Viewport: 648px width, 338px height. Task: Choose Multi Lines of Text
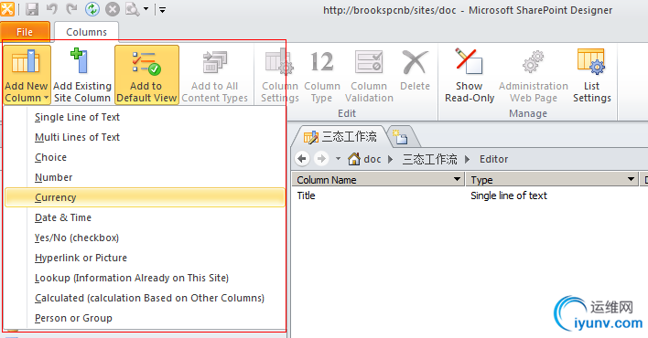[x=145, y=137]
